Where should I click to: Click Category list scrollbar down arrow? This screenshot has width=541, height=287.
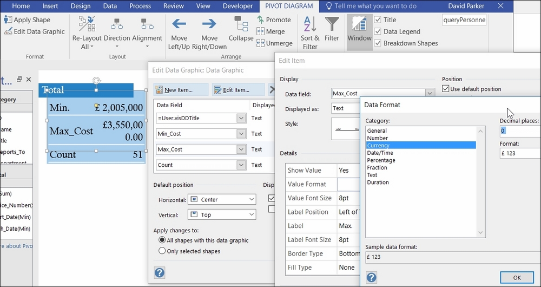(x=480, y=233)
